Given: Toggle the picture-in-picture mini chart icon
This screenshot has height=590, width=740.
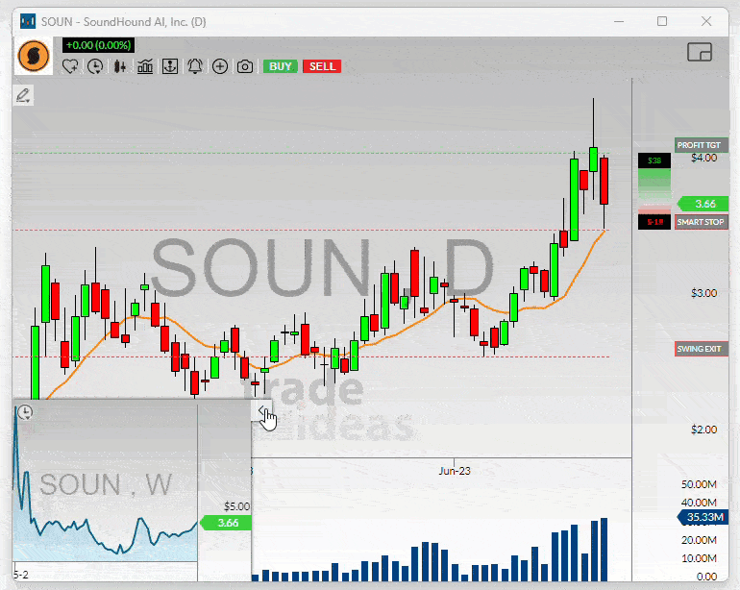Looking at the screenshot, I should click(x=700, y=53).
